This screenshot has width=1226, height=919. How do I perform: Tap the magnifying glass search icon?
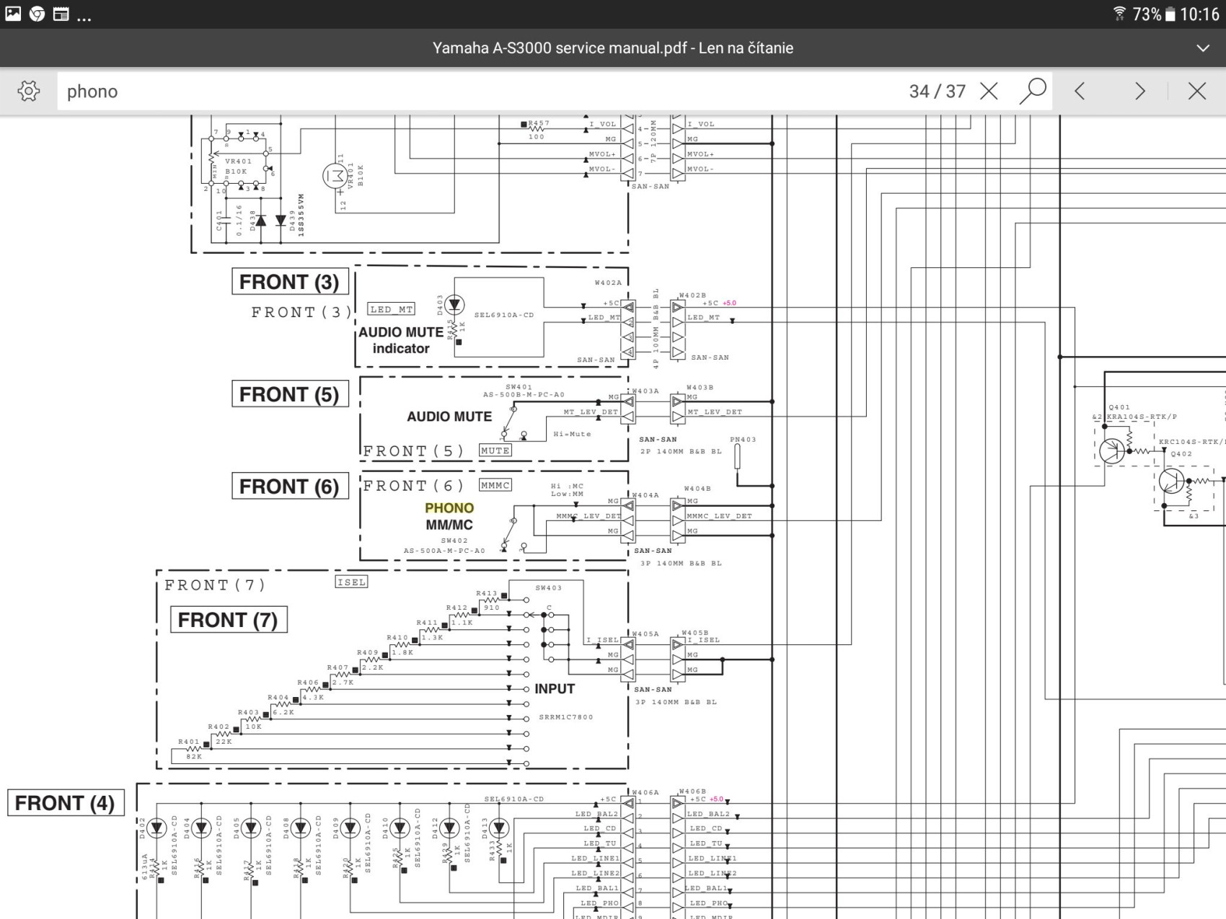pos(1033,91)
